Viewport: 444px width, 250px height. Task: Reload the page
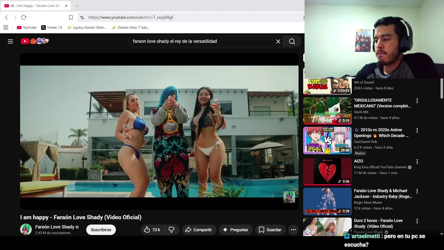[24, 17]
